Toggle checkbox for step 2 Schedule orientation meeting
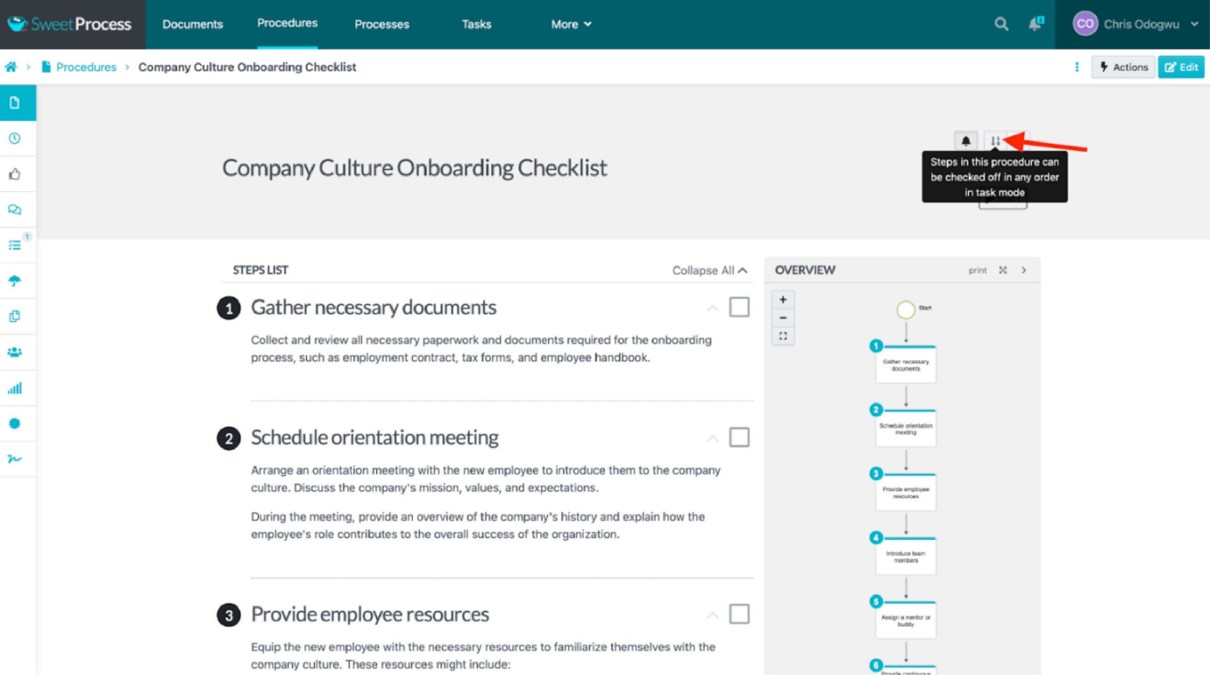1210x675 pixels. tap(738, 436)
